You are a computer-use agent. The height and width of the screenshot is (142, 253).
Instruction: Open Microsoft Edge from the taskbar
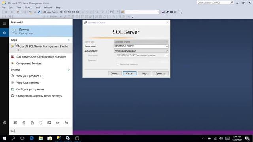point(32,138)
